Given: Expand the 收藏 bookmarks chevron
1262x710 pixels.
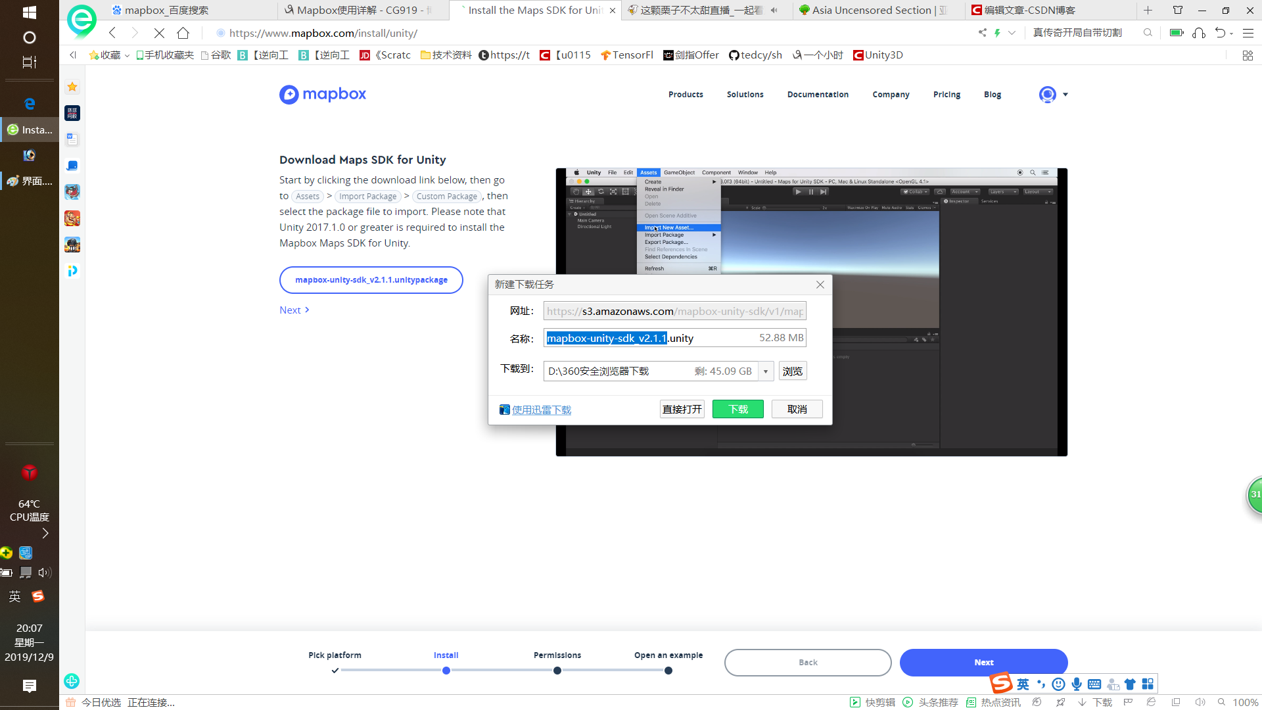Looking at the screenshot, I should tap(127, 55).
